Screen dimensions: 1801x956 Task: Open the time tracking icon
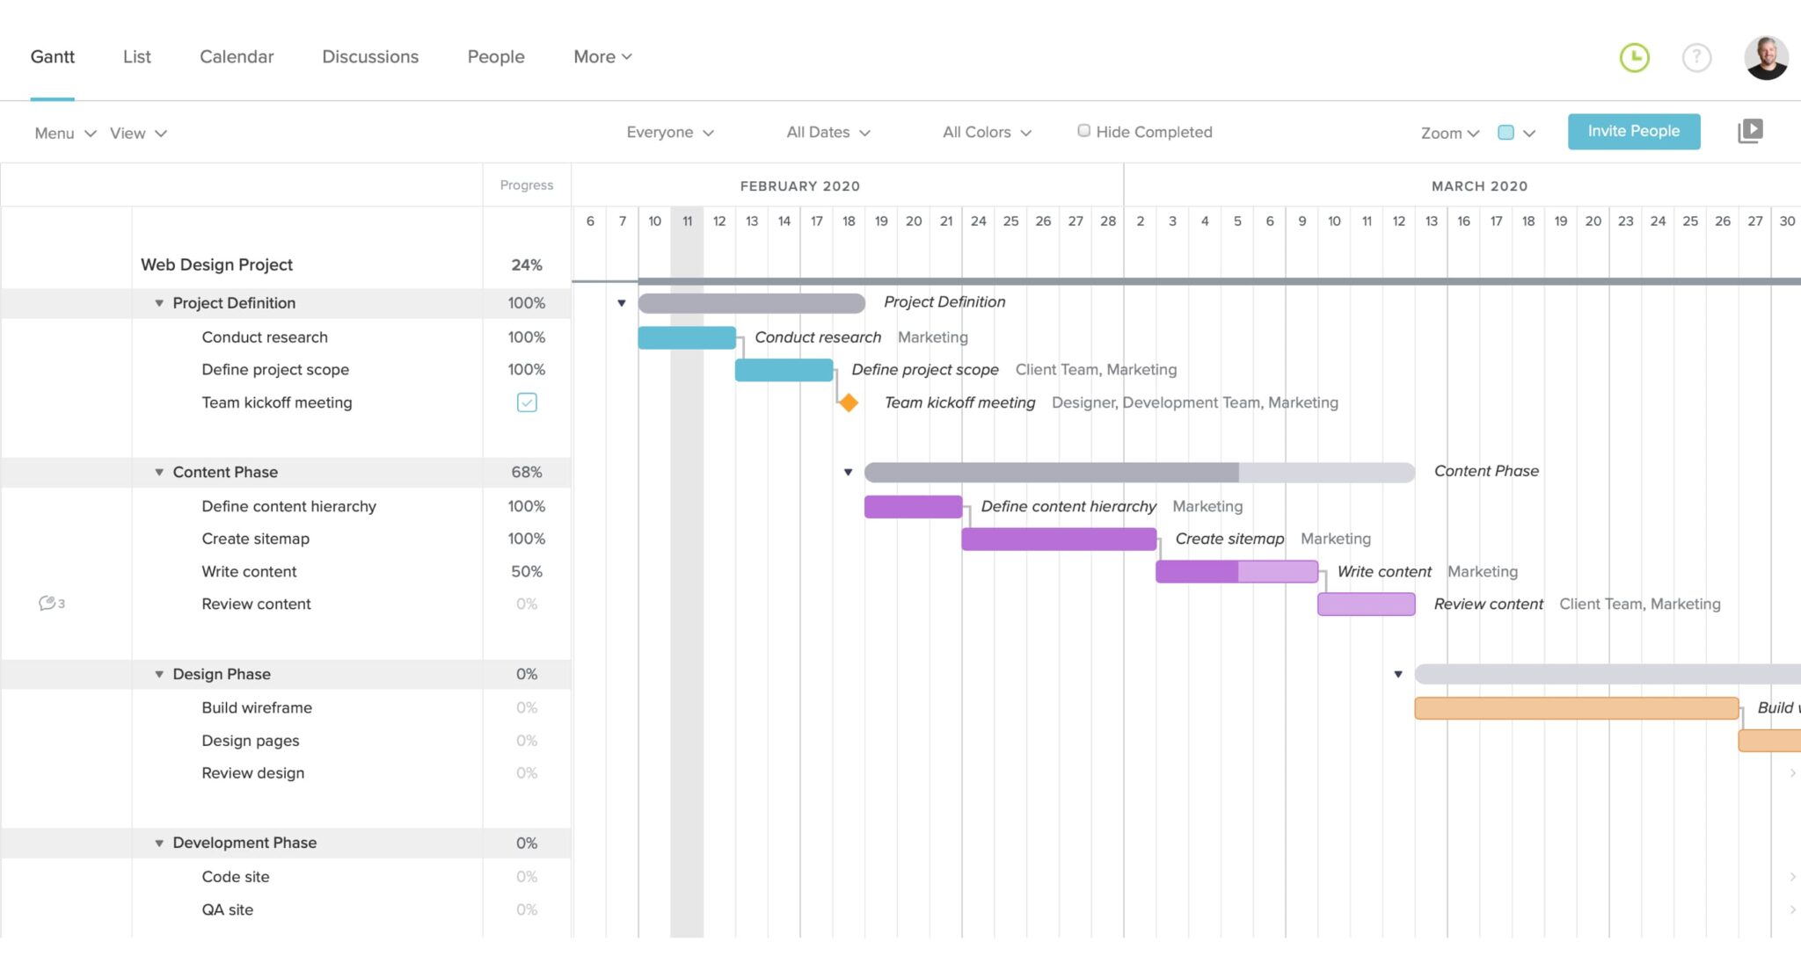1637,56
